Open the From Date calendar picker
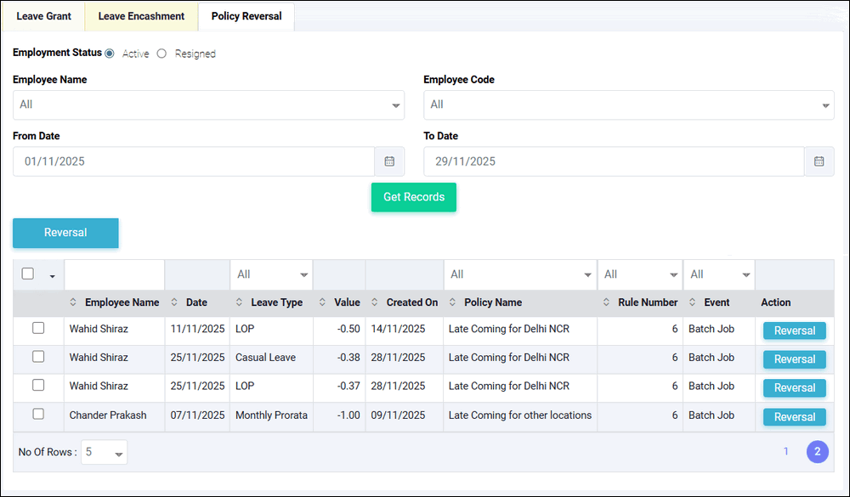 click(x=389, y=161)
